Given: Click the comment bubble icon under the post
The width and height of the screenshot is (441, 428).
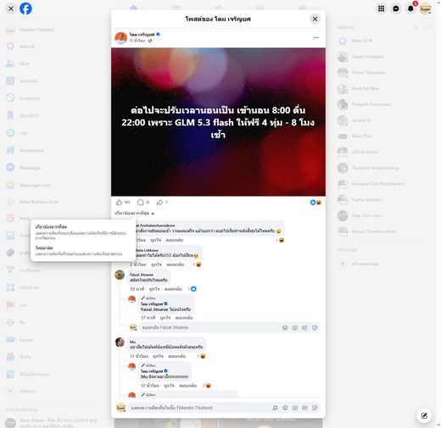Looking at the screenshot, I should [140, 202].
